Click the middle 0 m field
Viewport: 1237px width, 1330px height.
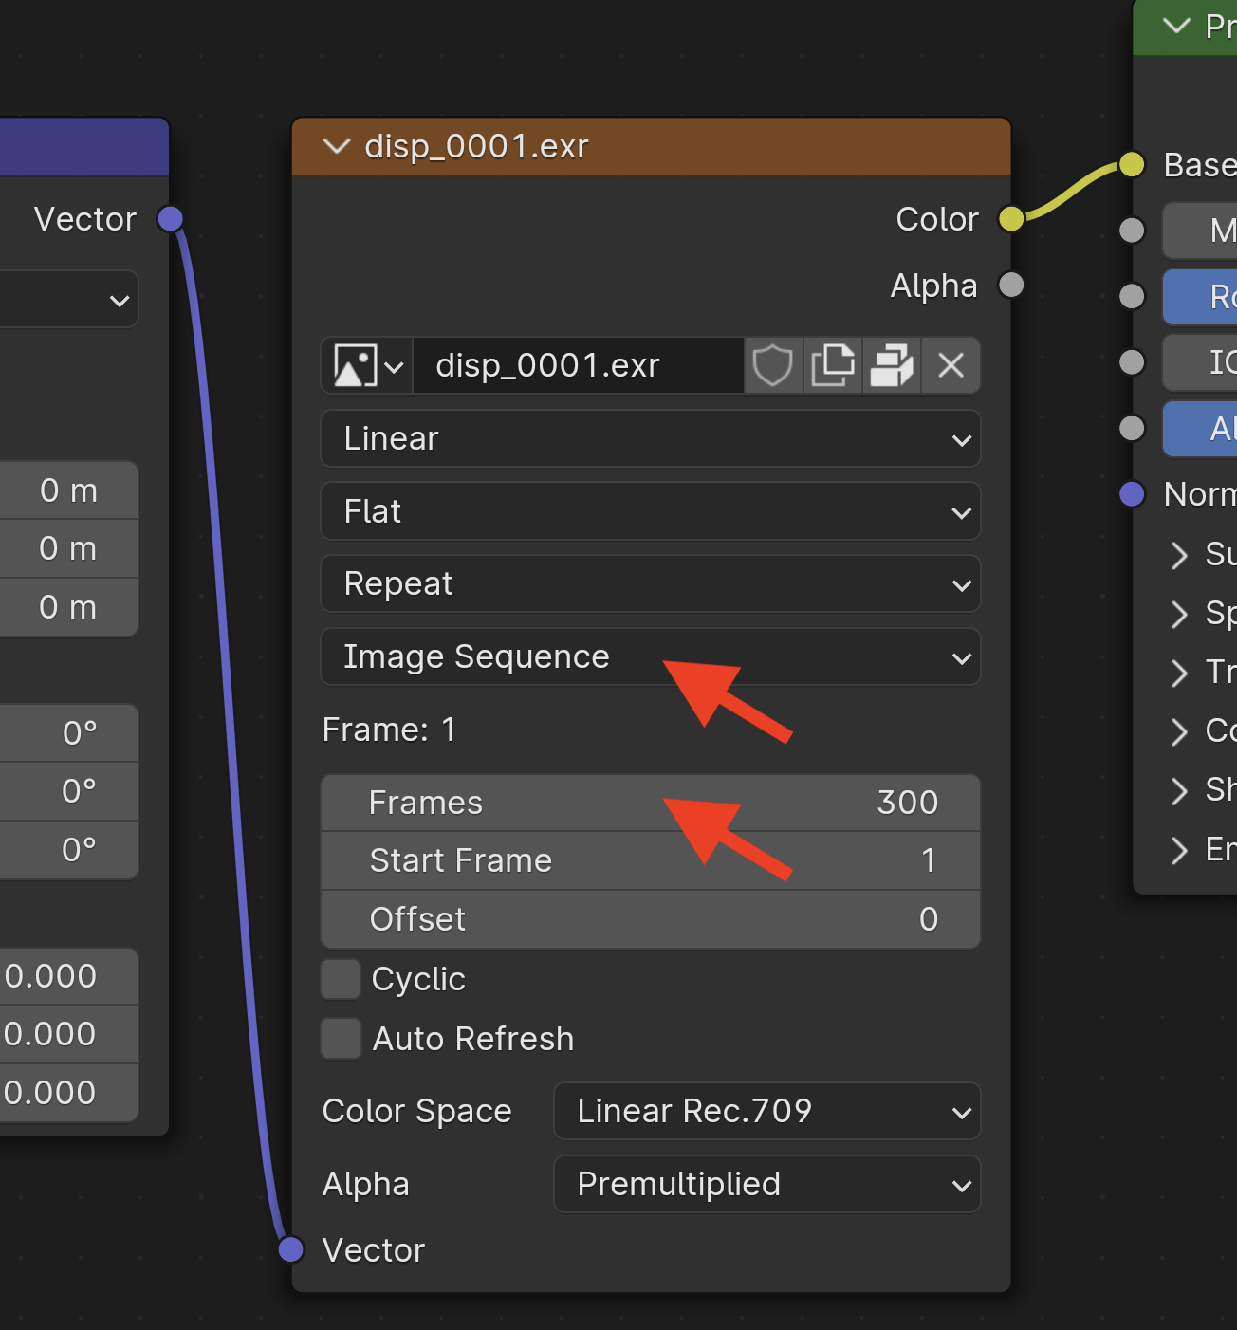tap(68, 548)
